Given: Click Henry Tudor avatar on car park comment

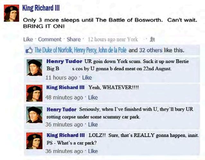Looking at the screenshot, I should coord(34,115).
